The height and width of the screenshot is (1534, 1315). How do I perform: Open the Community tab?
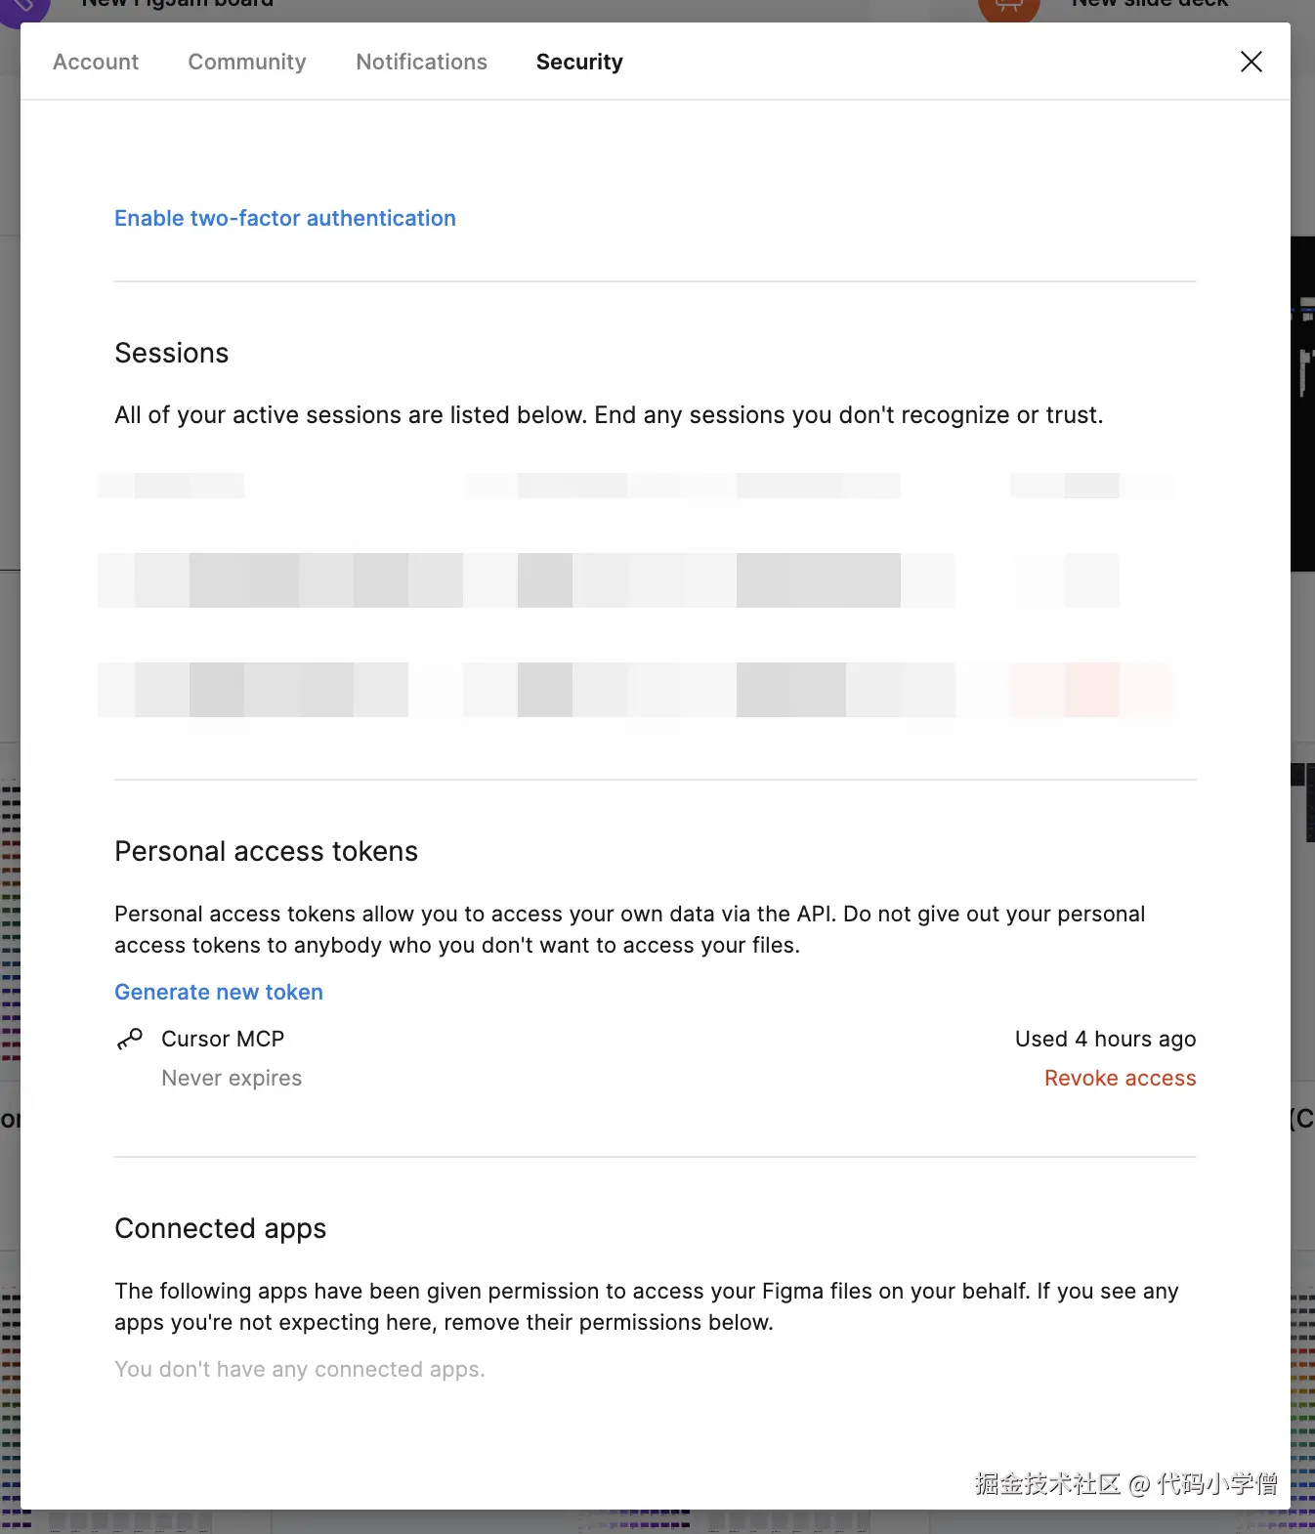tap(247, 62)
